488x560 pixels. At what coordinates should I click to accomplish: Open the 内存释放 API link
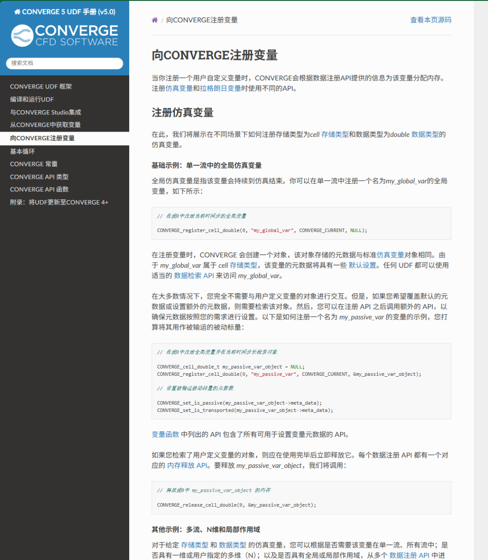pos(187,466)
